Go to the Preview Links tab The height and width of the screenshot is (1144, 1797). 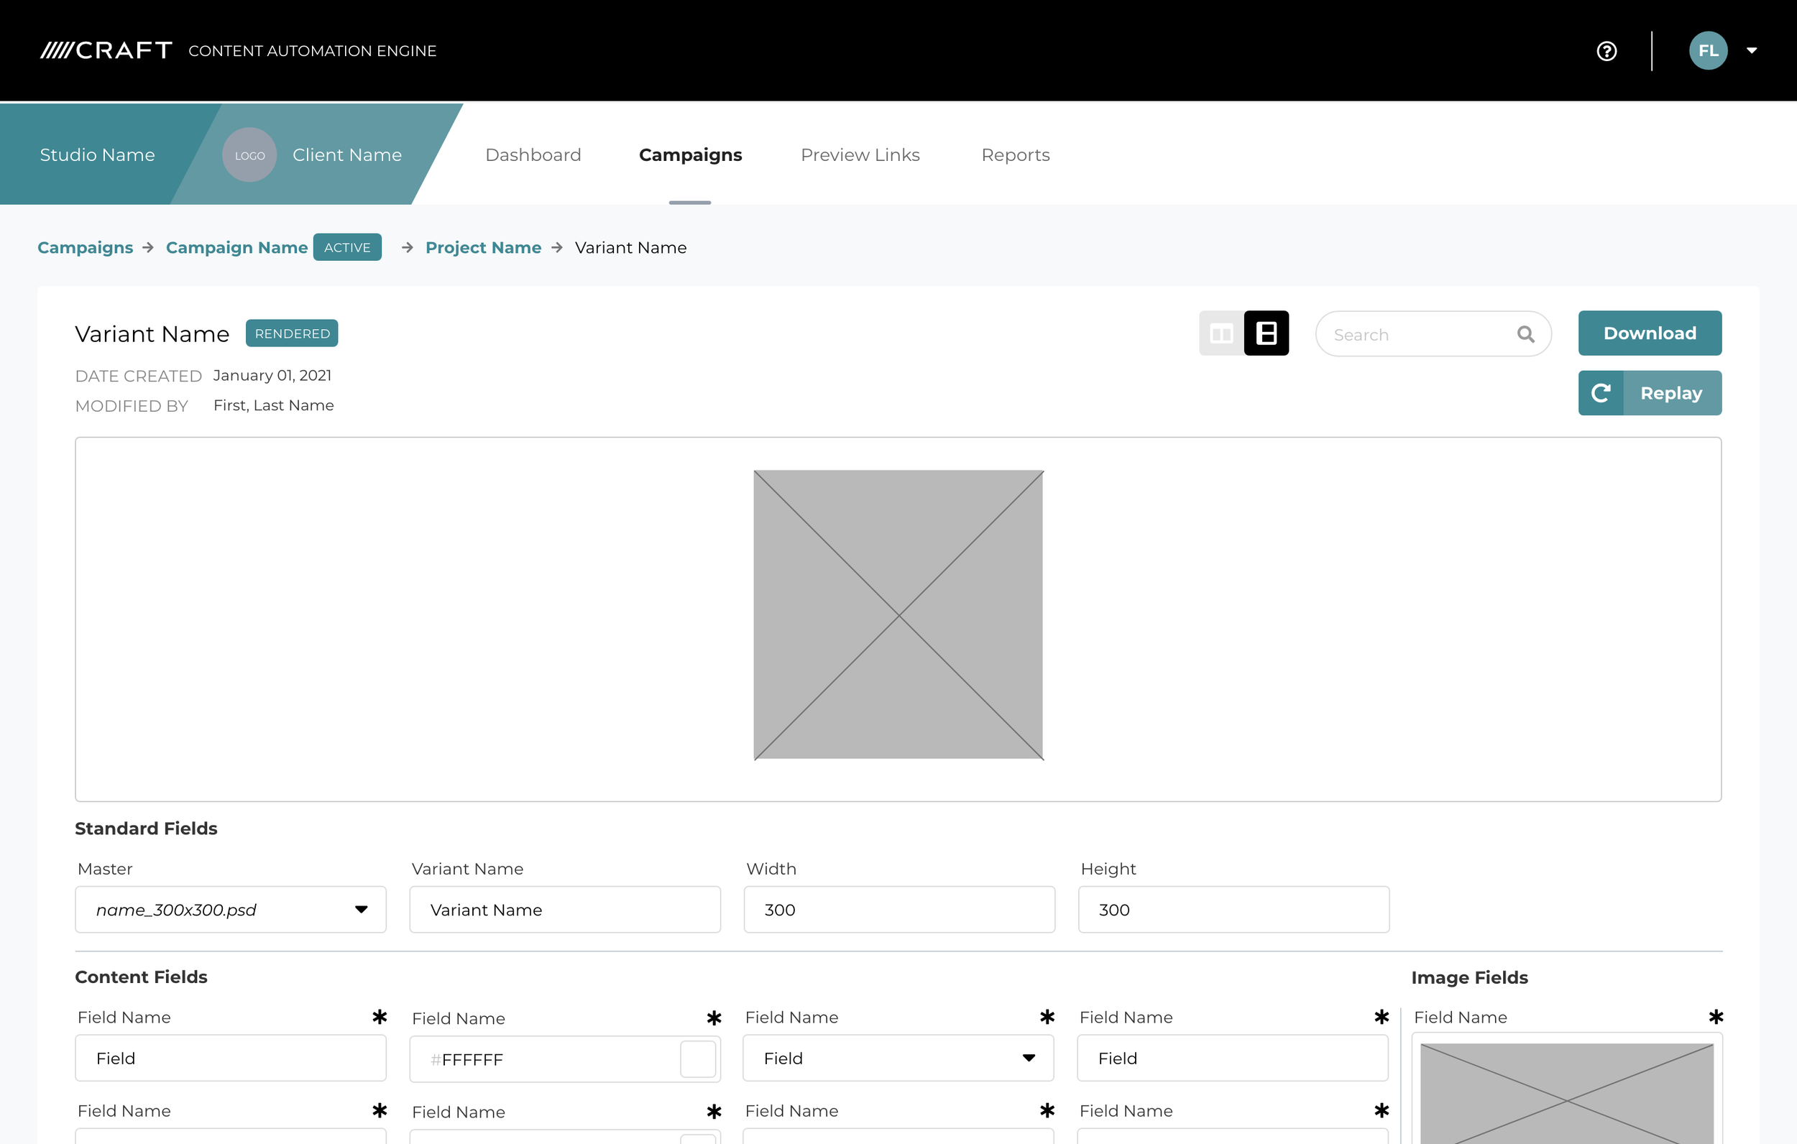(860, 155)
